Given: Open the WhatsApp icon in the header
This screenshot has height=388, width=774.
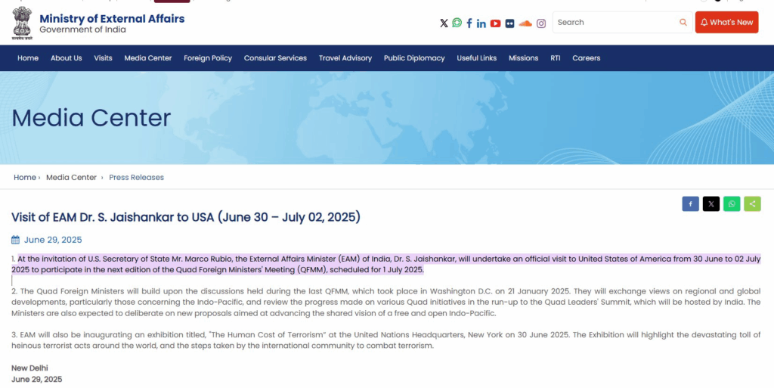Looking at the screenshot, I should coord(457,23).
